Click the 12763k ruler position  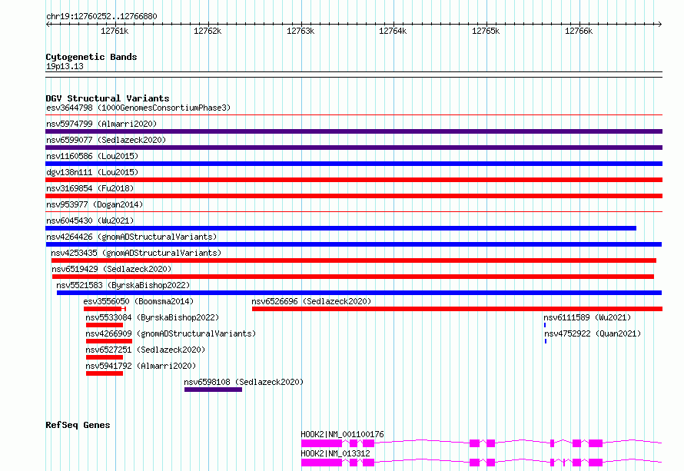coord(300,31)
